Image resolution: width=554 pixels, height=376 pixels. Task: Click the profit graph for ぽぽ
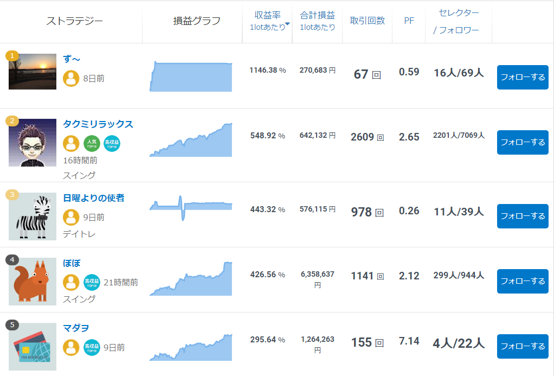point(191,279)
